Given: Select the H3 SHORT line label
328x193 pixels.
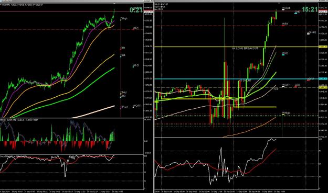Looking at the screenshot, I should [x=245, y=80].
